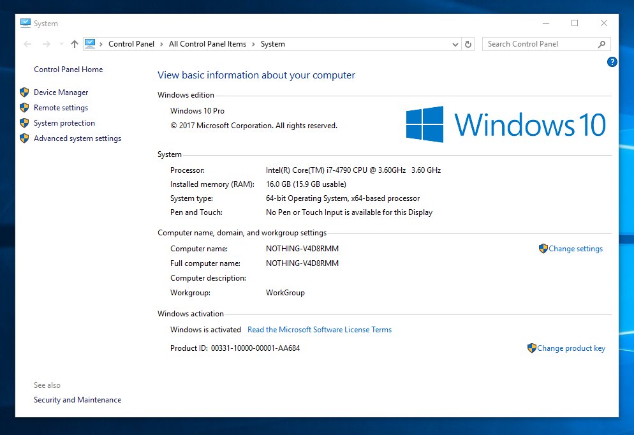Refresh the address bar location
Image resolution: width=634 pixels, height=435 pixels.
pyautogui.click(x=468, y=44)
